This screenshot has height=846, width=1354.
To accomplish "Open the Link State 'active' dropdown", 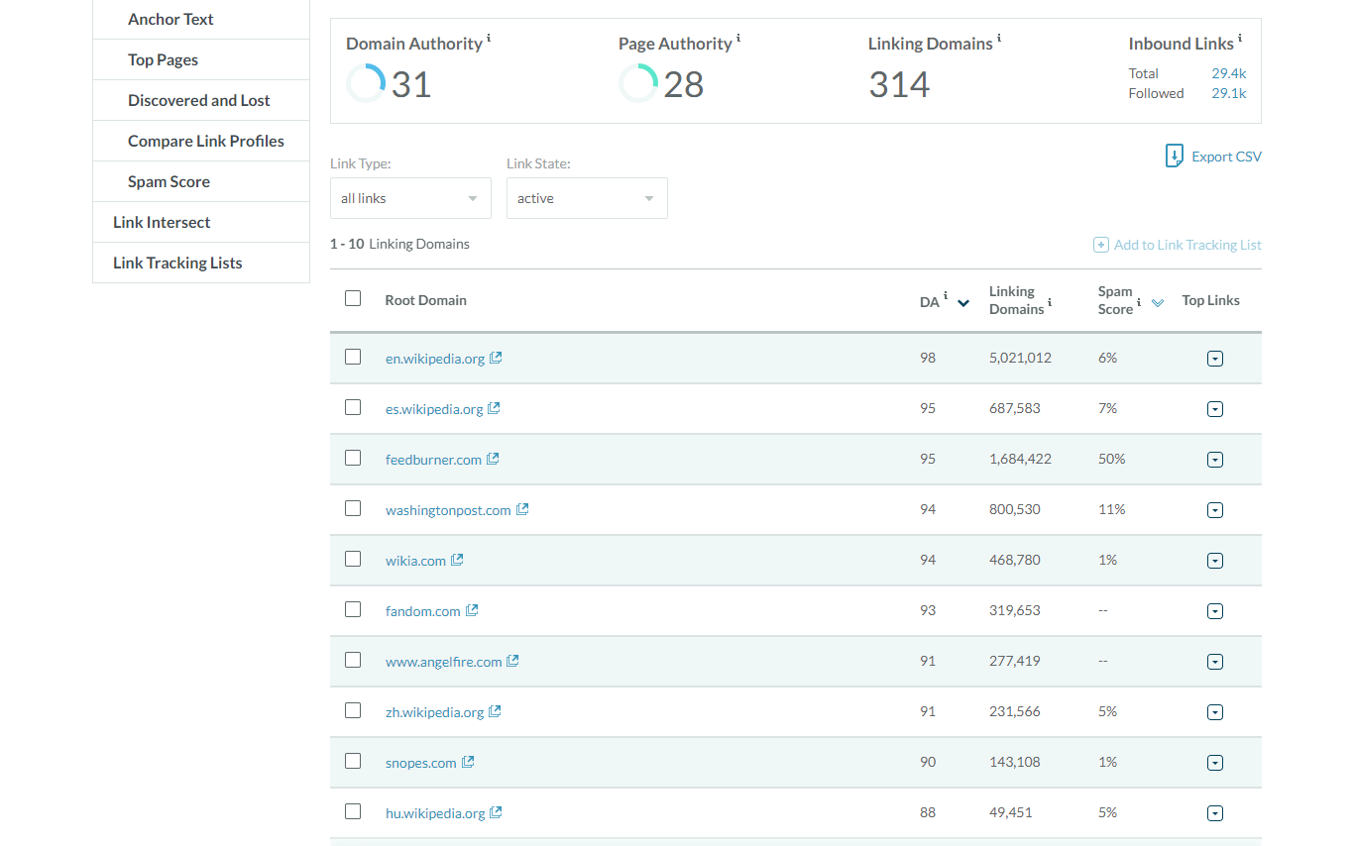I will (x=587, y=198).
